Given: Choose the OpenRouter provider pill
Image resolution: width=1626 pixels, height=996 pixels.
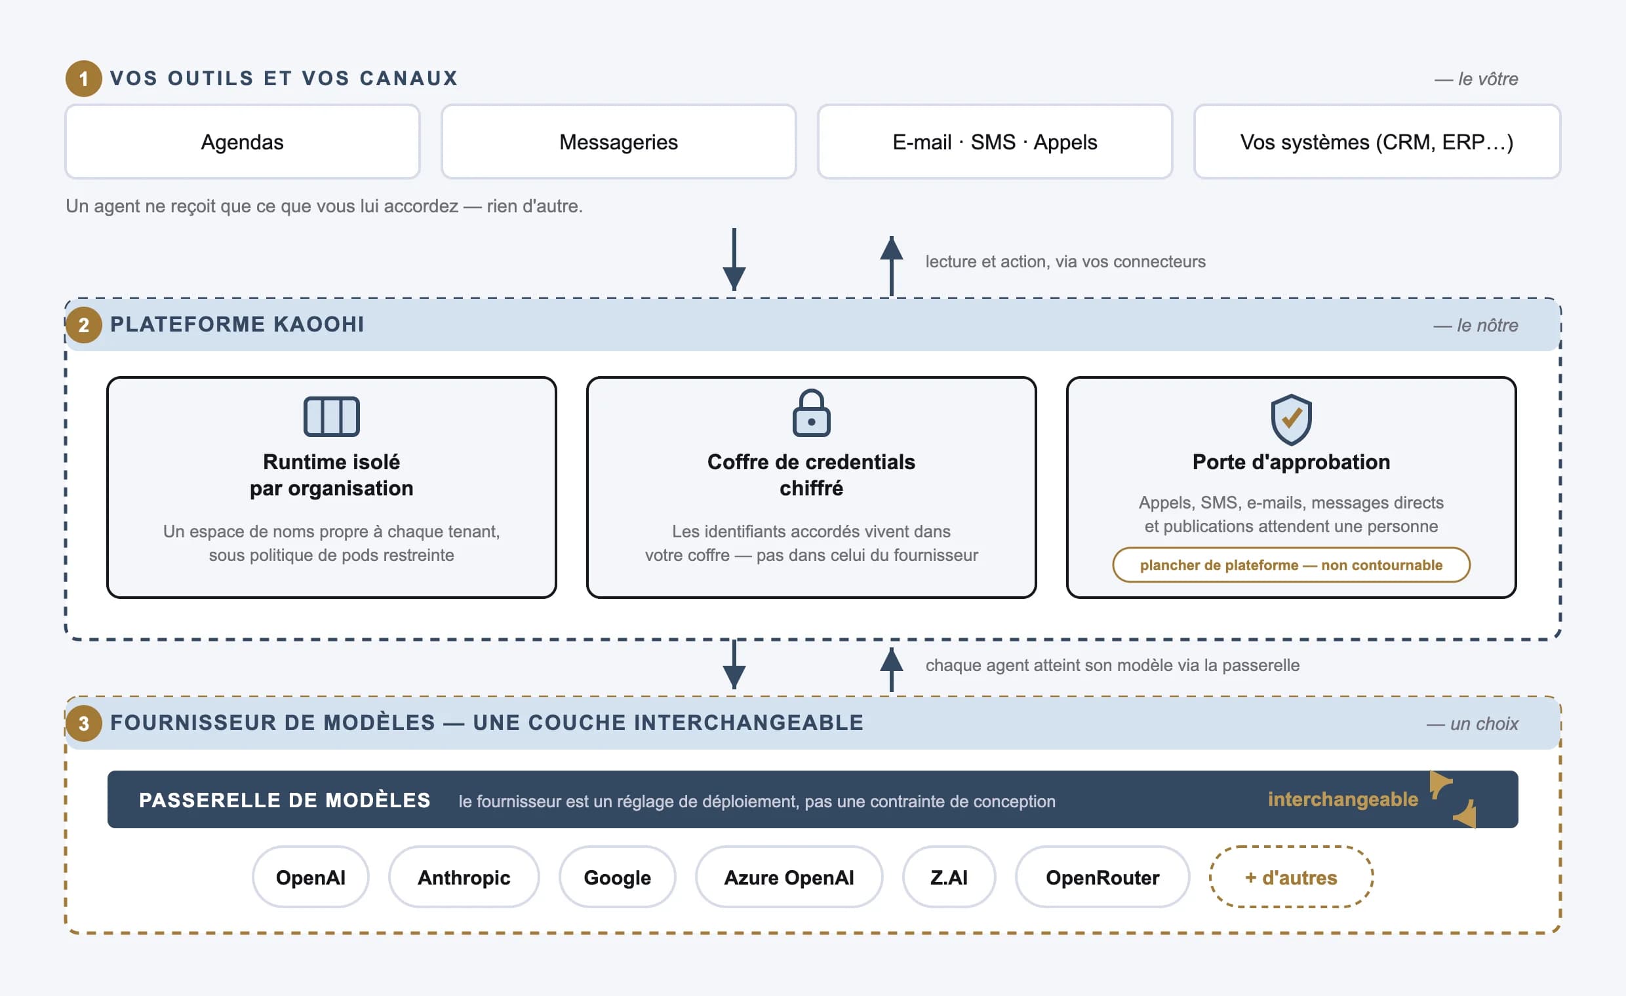Looking at the screenshot, I should (x=1102, y=877).
